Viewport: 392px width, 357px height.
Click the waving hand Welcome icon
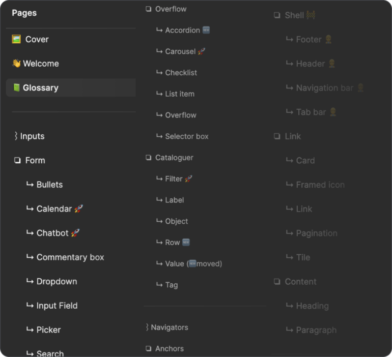click(x=16, y=64)
